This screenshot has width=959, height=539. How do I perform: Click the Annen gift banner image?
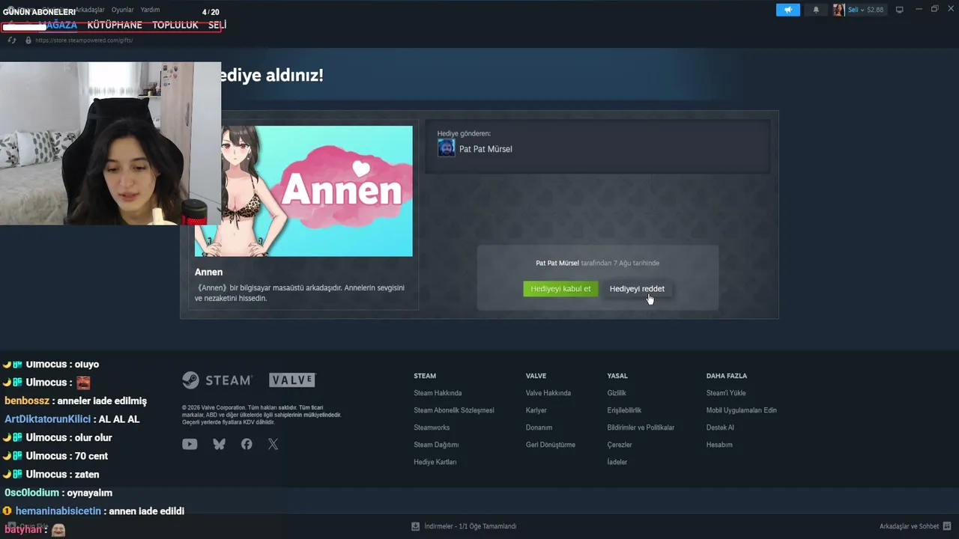coord(303,191)
